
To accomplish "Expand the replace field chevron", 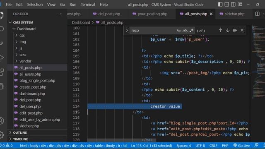I will point(127,30).
